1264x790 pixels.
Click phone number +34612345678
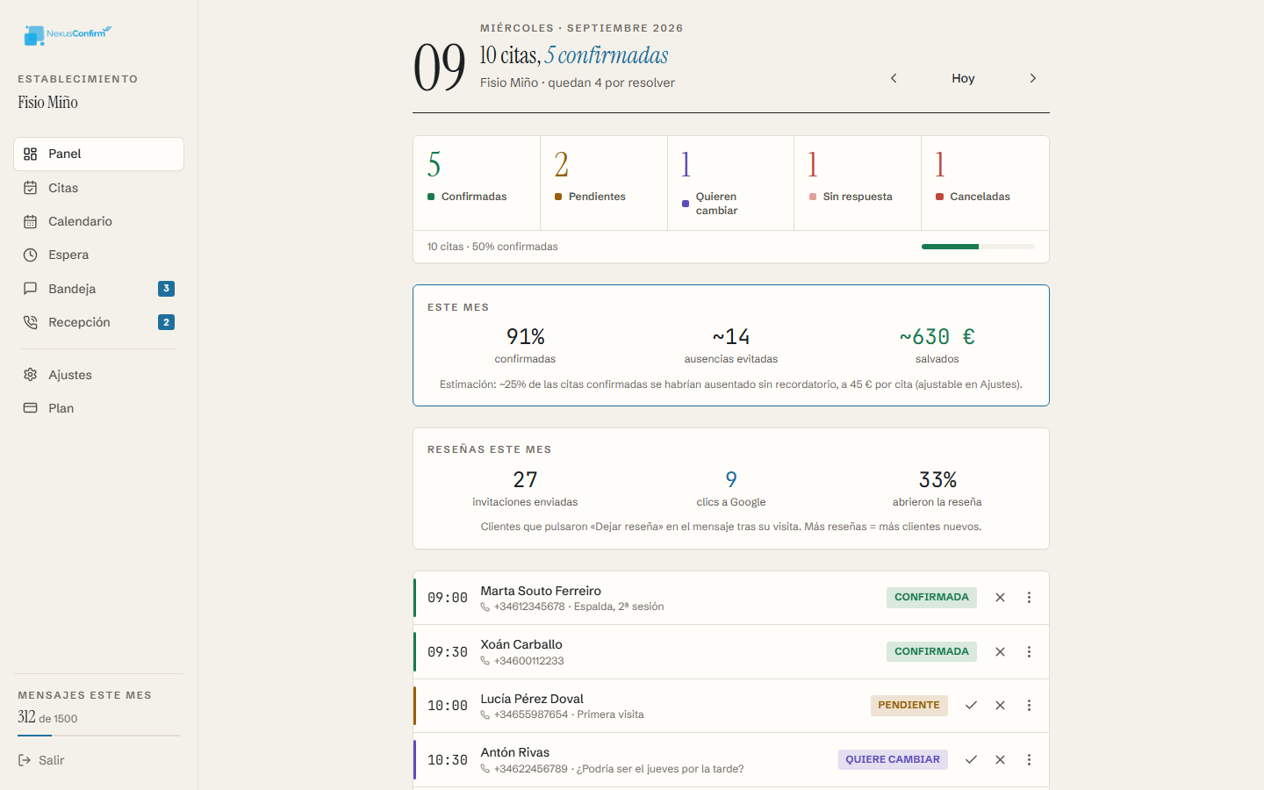pos(529,607)
